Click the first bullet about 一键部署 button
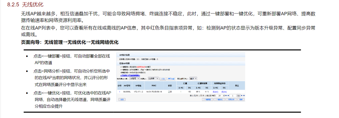This screenshot has height=118, width=339. (72, 59)
